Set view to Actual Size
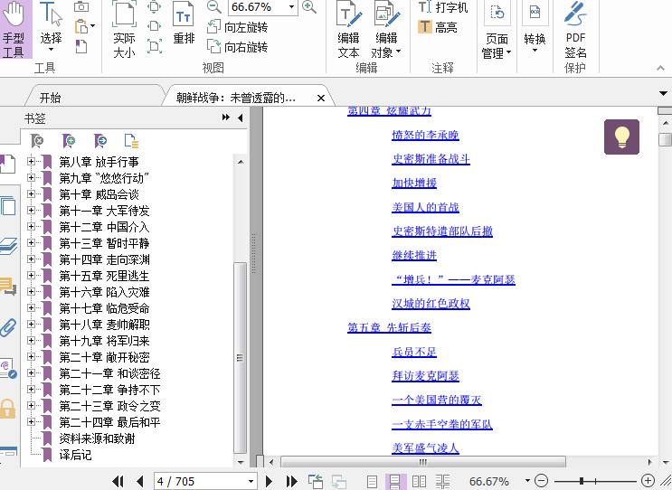This screenshot has width=672, height=490. (124, 29)
